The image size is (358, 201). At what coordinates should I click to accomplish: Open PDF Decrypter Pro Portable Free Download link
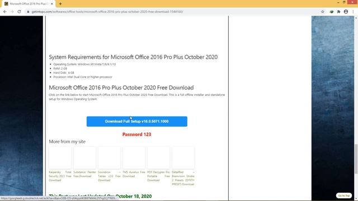tap(158, 176)
